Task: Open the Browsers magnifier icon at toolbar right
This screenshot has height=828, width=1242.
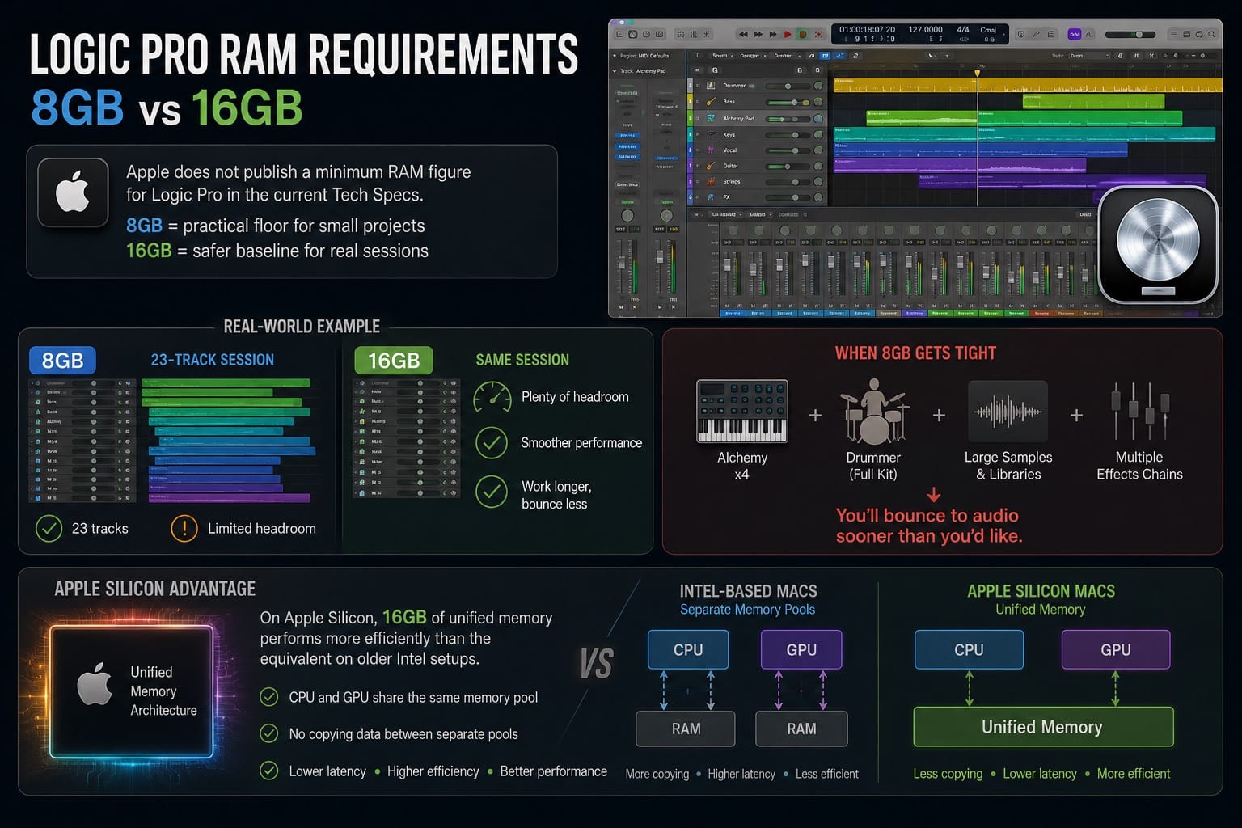Action: tap(1211, 34)
